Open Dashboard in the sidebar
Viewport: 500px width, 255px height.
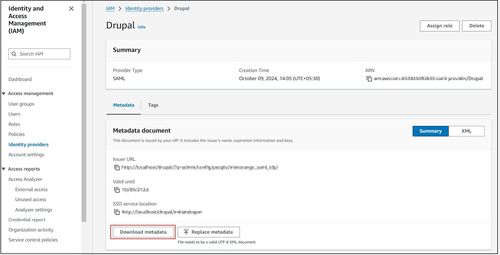20,79
